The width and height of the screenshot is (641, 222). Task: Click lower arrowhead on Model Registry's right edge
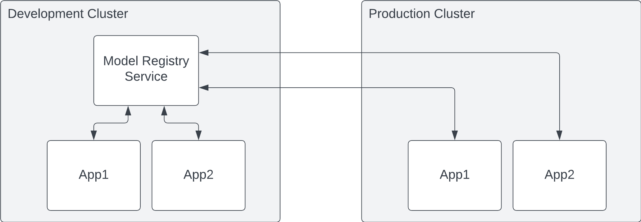click(x=204, y=88)
